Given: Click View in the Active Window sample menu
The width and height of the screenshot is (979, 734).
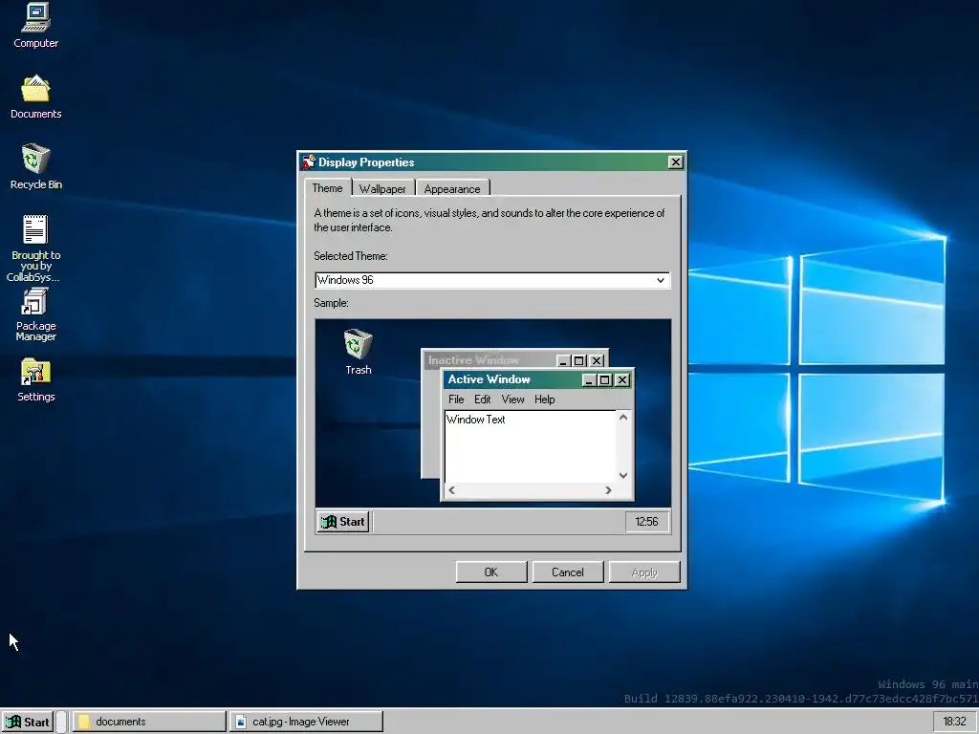Looking at the screenshot, I should pos(512,399).
